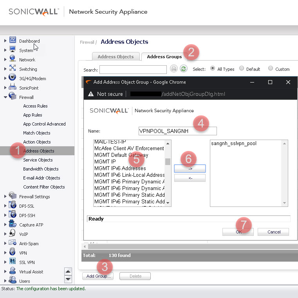Screen dimensions: 298x298
Task: Click the System monitor icon
Action: (x=13, y=49)
